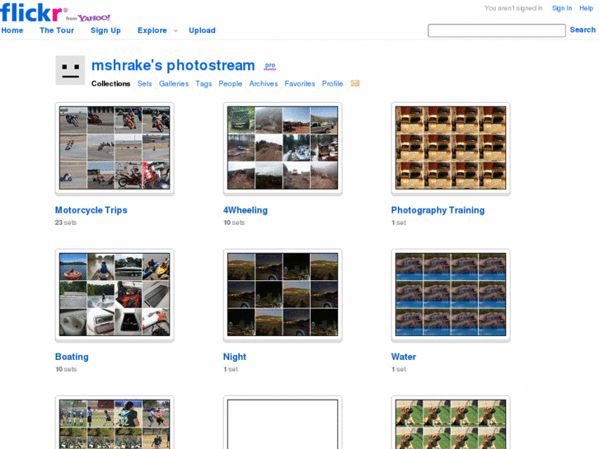Click the pro badge icon

270,66
